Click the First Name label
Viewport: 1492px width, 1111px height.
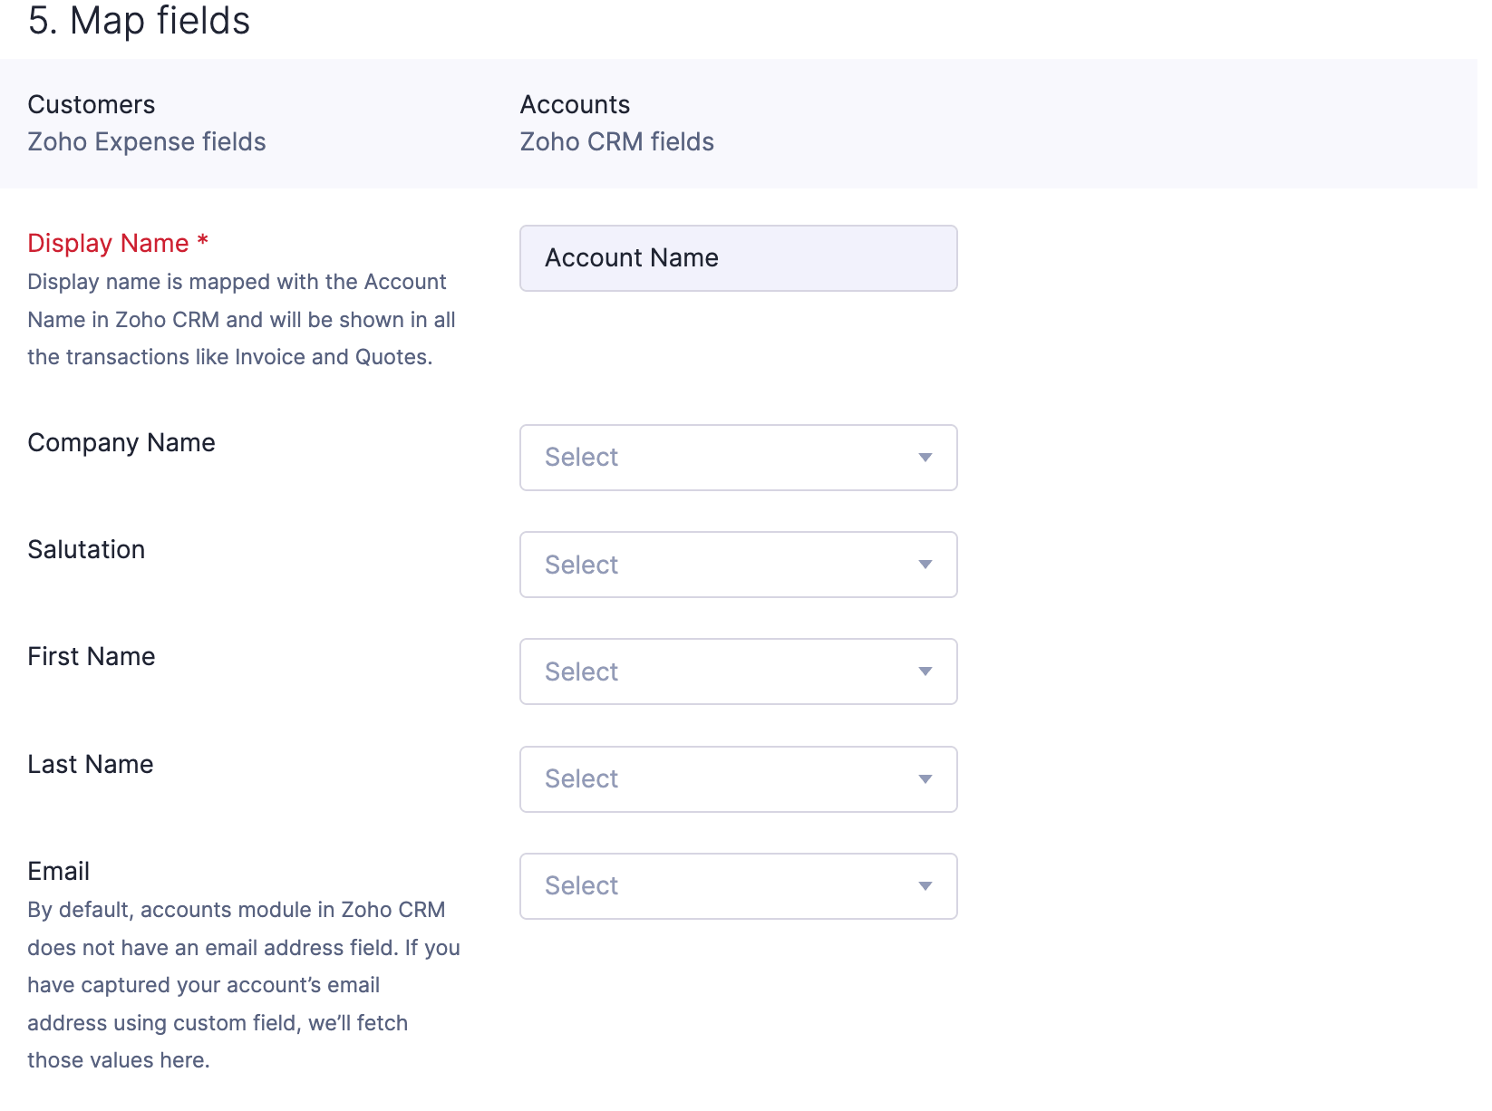92,656
